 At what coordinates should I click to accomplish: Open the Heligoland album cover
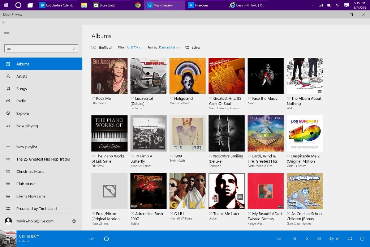click(x=188, y=76)
